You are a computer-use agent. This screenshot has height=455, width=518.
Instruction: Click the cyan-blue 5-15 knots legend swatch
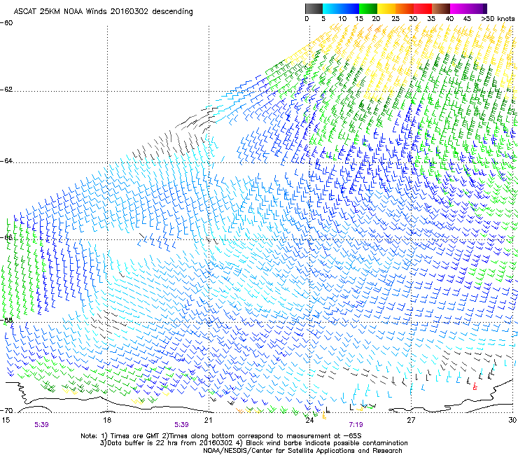tap(341, 8)
